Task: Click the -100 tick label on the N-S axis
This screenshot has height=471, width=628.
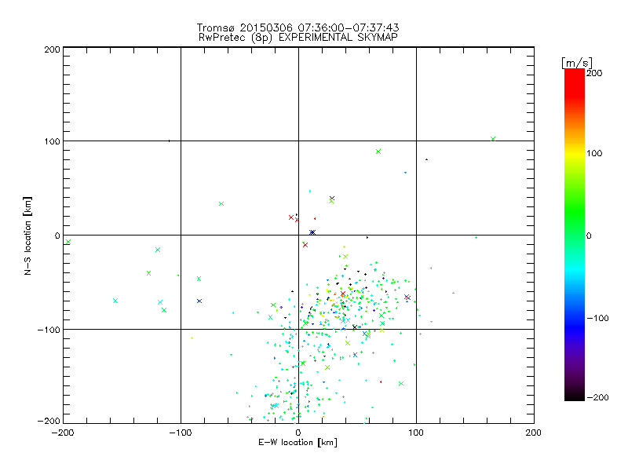Action: point(49,330)
